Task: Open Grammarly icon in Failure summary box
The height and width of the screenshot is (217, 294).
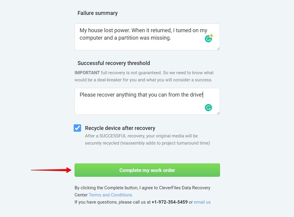Action: pyautogui.click(x=208, y=39)
